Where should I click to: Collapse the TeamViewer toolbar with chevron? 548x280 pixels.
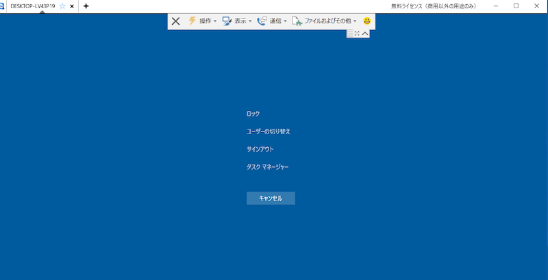pyautogui.click(x=365, y=33)
